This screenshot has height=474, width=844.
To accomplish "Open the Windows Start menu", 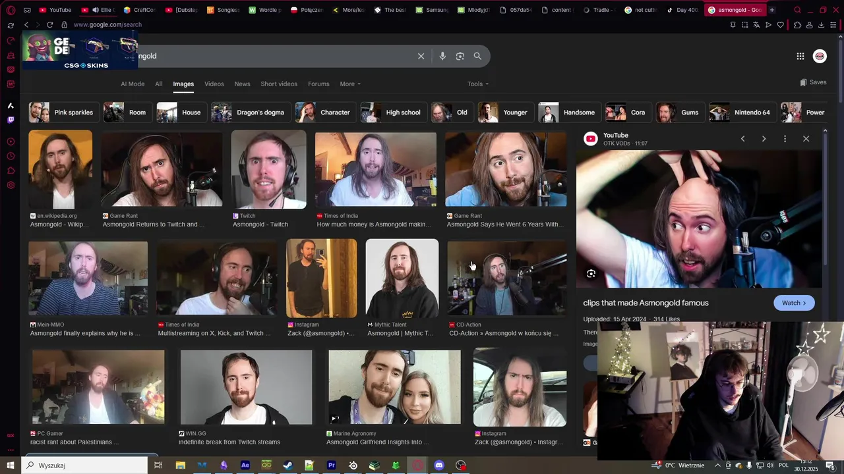I will click(x=11, y=465).
